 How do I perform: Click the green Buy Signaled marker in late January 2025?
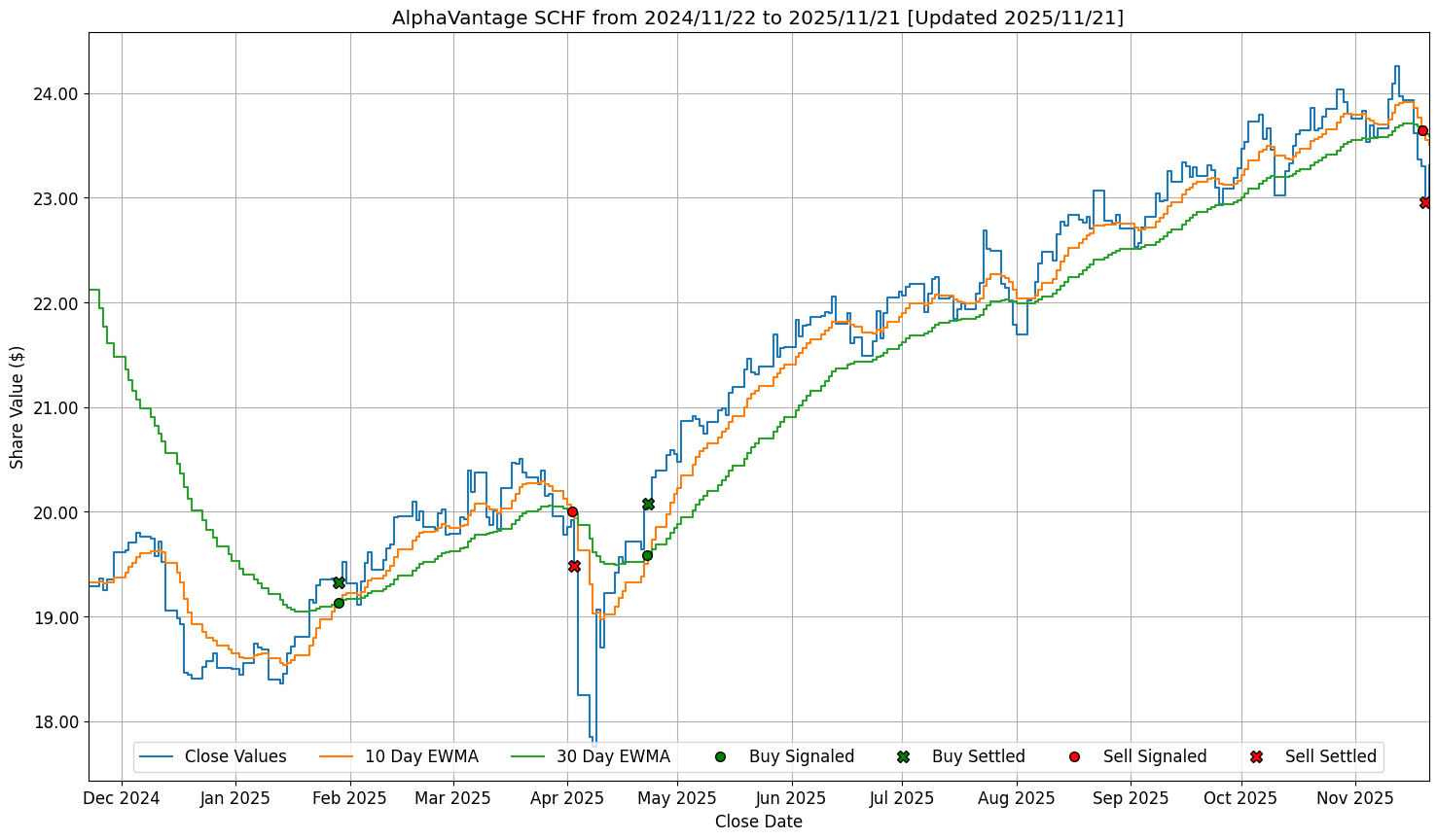339,603
